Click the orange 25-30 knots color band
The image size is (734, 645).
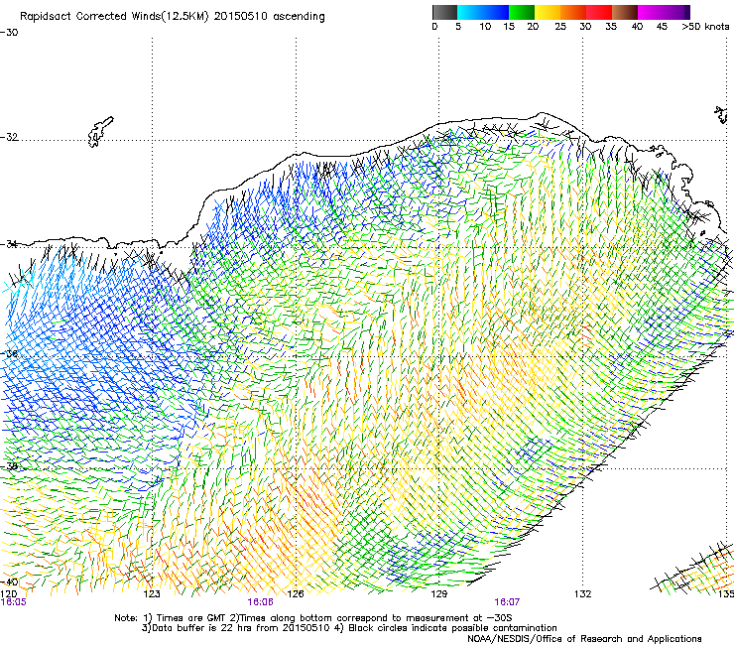click(x=573, y=12)
